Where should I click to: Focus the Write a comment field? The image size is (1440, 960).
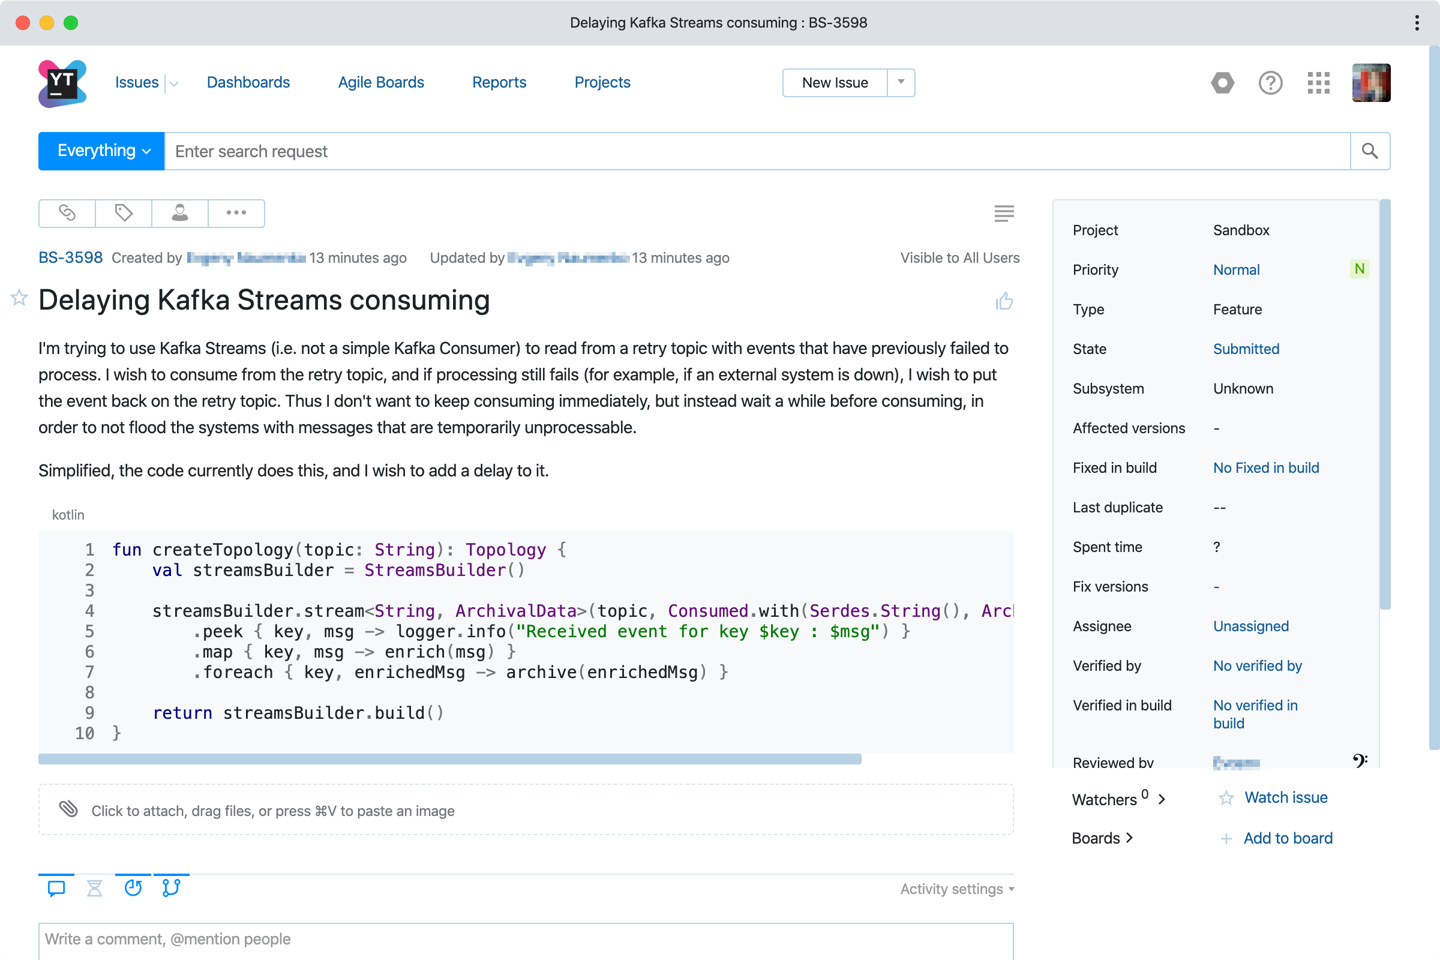526,940
